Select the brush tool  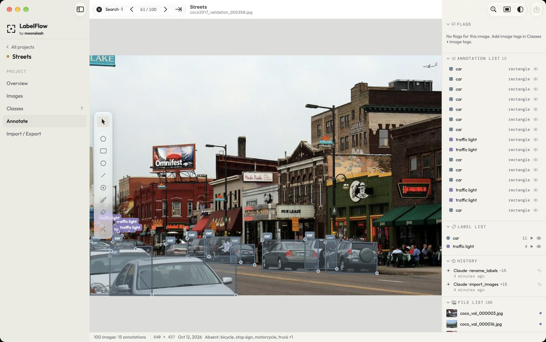(103, 200)
